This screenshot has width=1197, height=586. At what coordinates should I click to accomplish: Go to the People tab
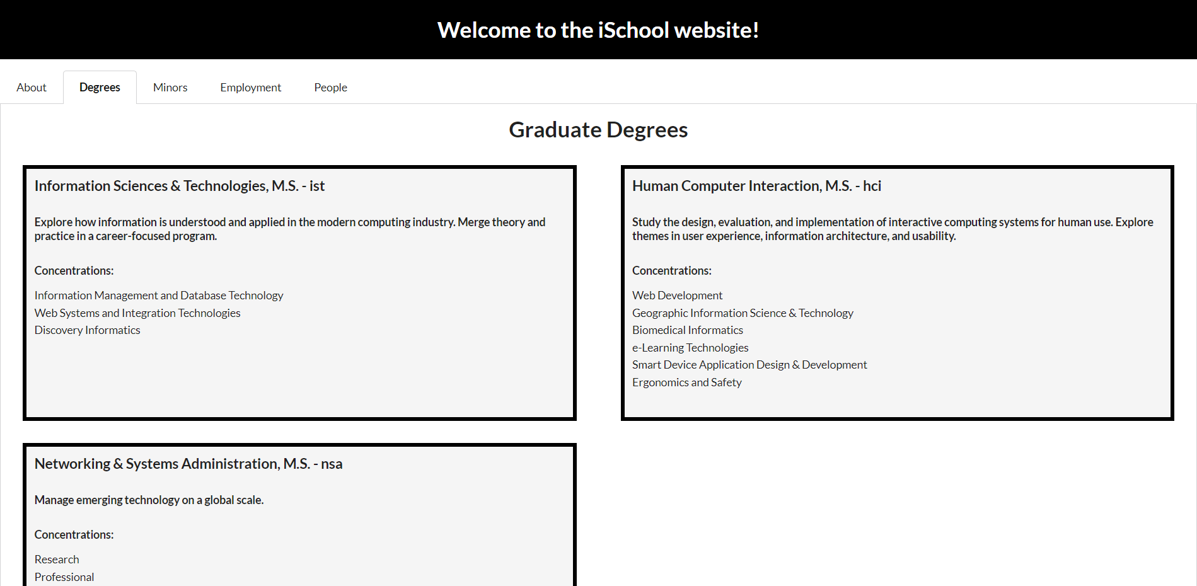(330, 88)
